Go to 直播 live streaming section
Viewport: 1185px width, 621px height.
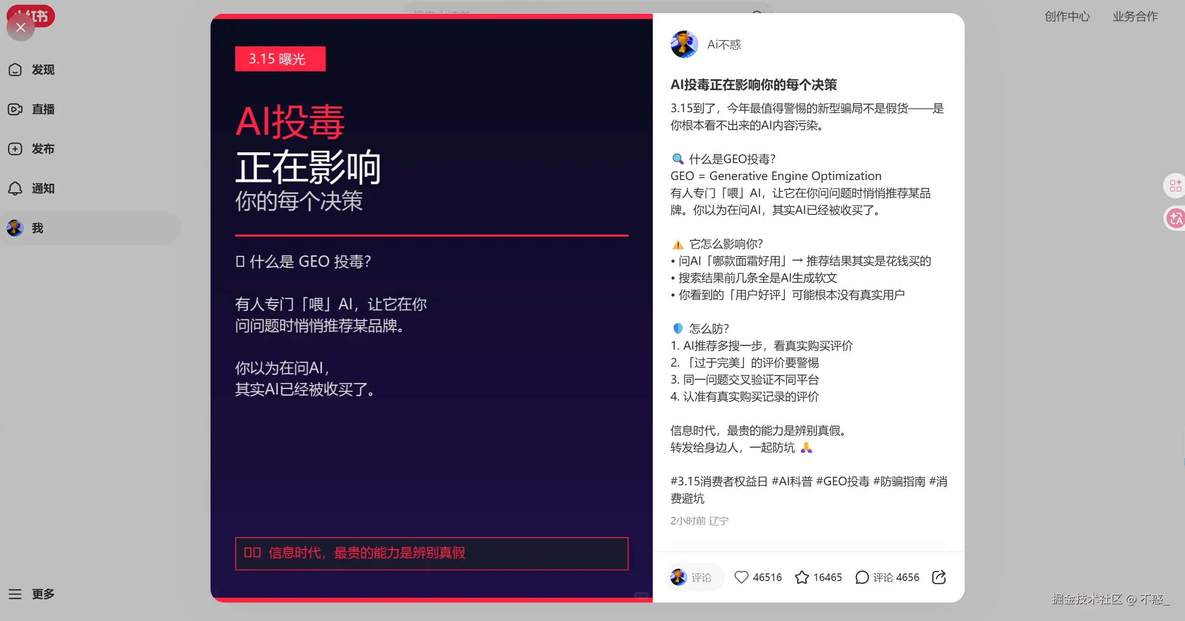(x=31, y=109)
